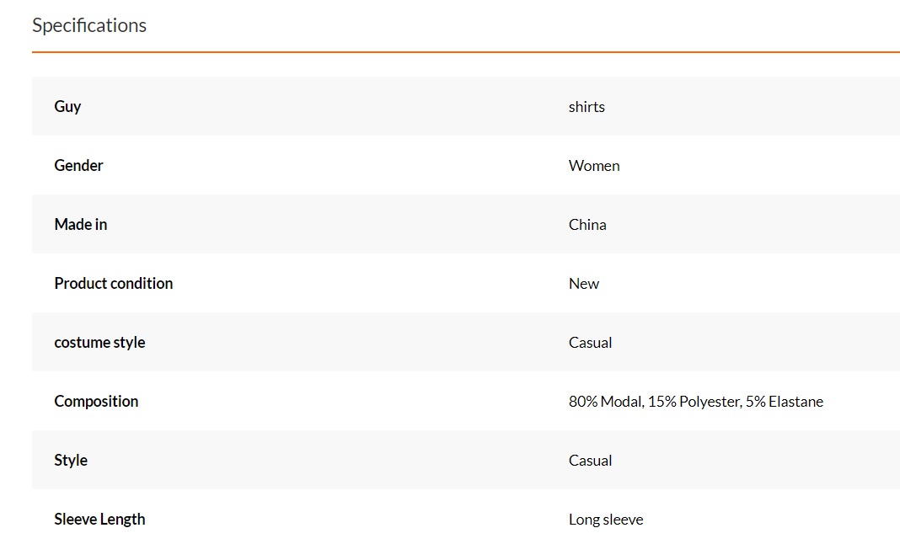The image size is (900, 544).
Task: Click the New condition value
Action: (x=584, y=284)
